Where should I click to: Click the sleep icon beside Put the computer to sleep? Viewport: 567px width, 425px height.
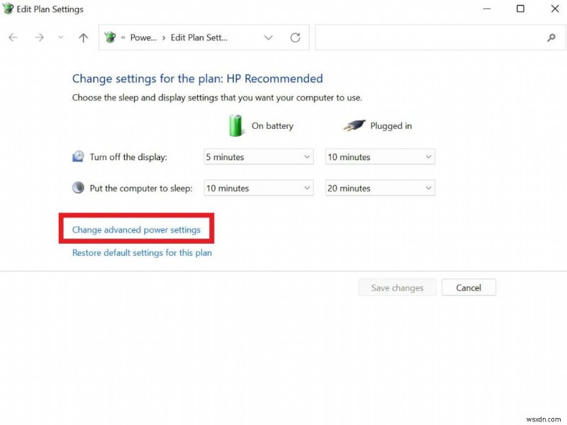point(78,188)
